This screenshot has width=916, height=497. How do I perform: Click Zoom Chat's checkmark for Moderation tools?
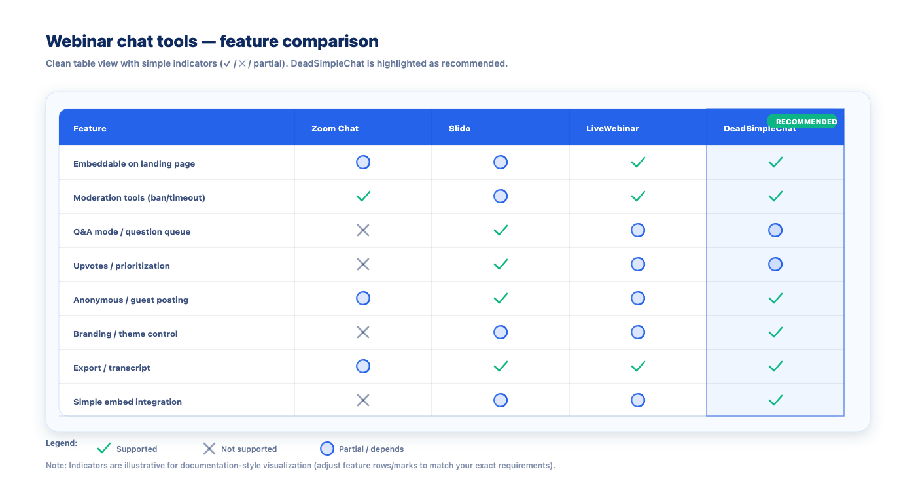click(x=363, y=196)
